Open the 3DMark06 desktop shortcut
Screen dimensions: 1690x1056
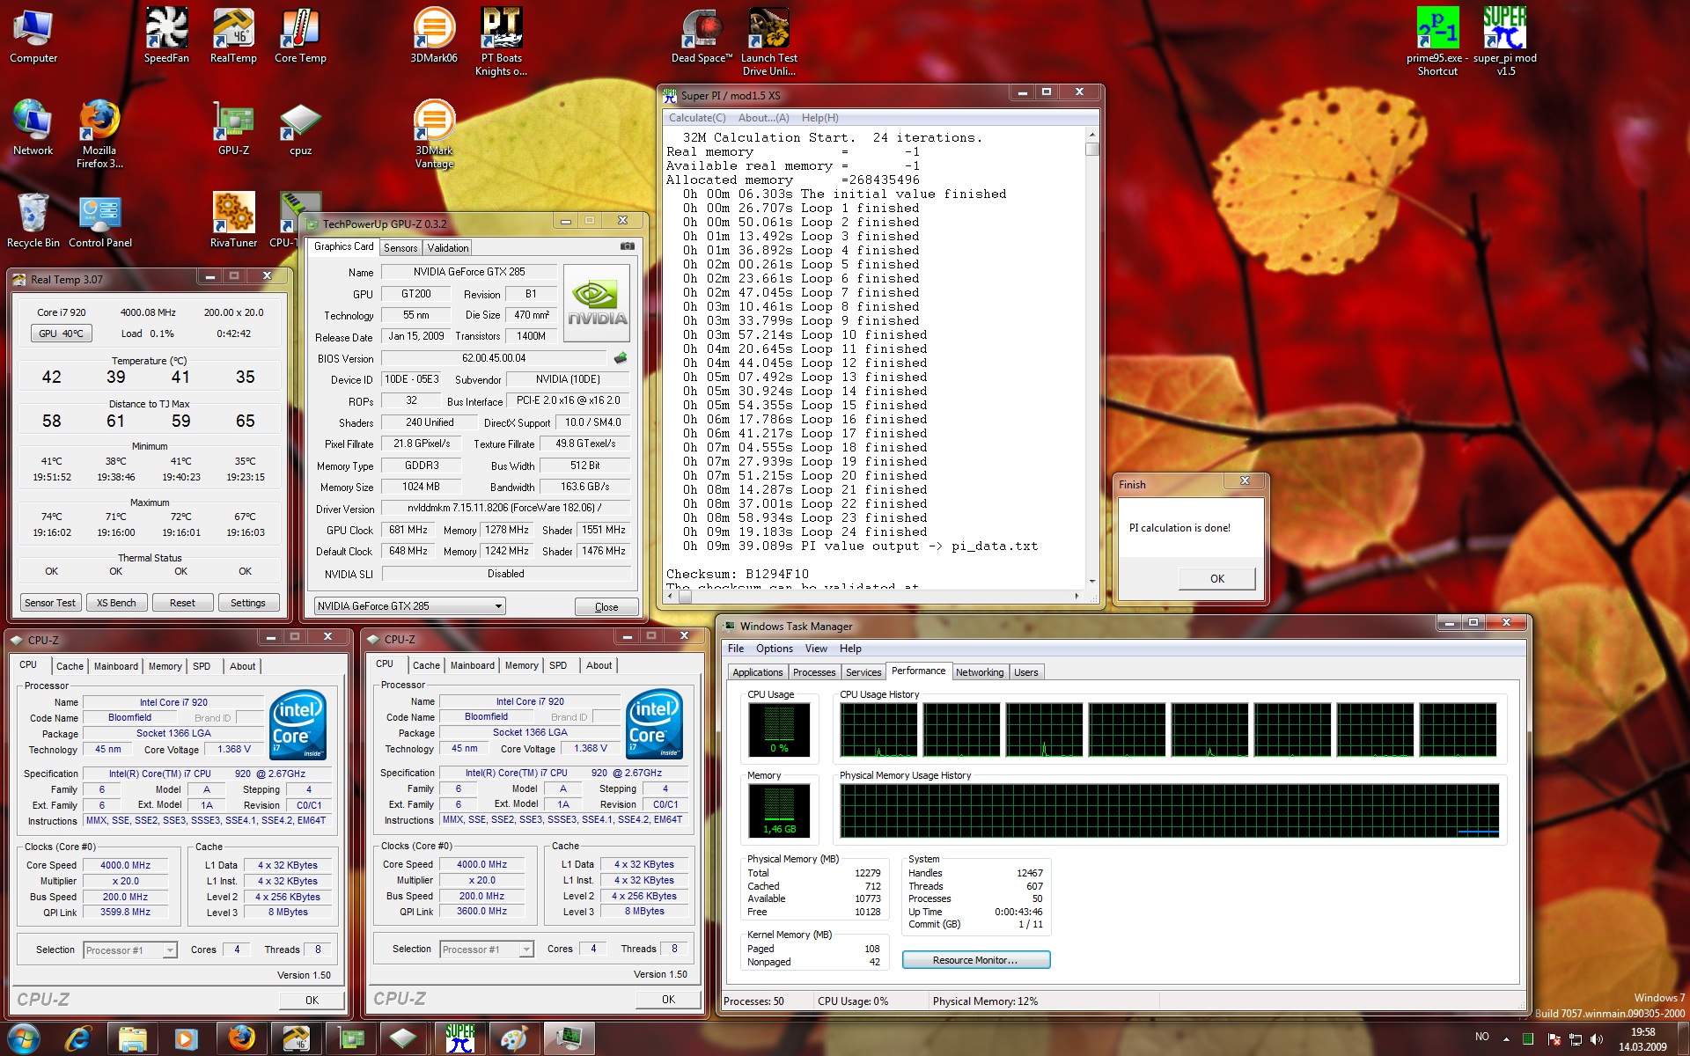pyautogui.click(x=434, y=35)
